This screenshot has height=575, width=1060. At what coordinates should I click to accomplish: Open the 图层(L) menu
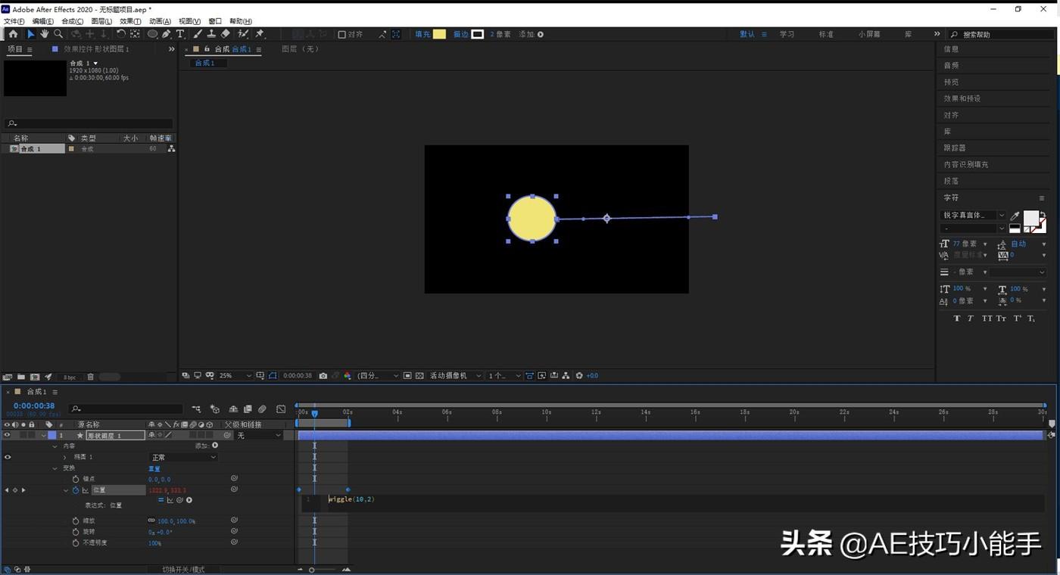click(101, 21)
